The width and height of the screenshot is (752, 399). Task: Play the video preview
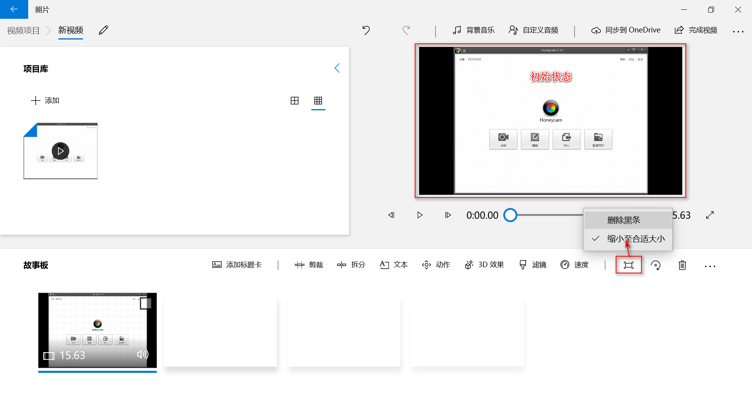point(419,215)
